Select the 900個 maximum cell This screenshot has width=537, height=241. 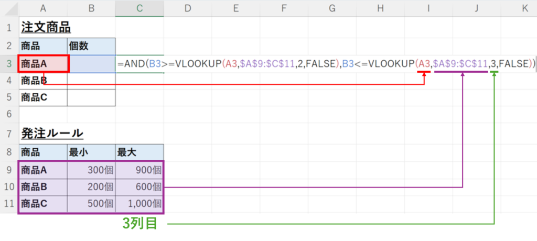coord(139,169)
